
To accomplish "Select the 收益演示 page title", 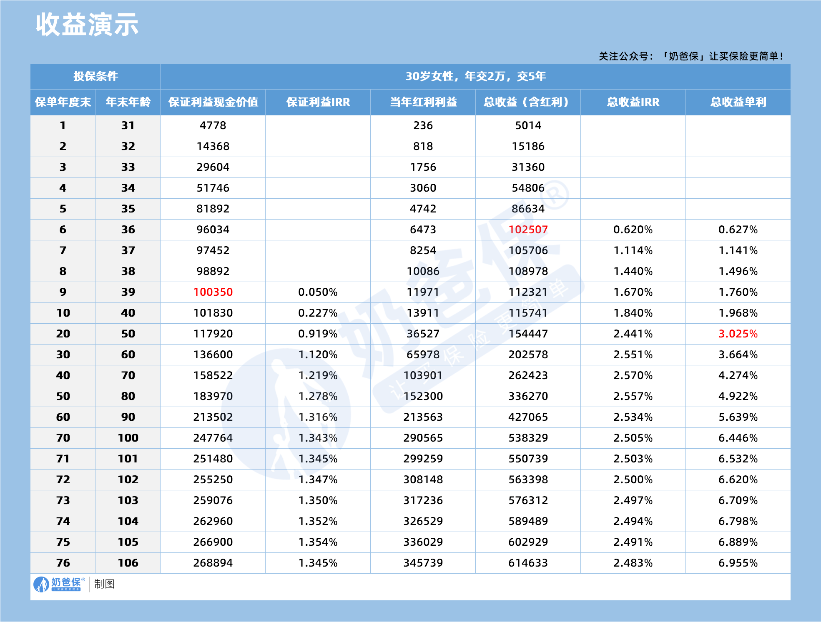I will click(88, 26).
